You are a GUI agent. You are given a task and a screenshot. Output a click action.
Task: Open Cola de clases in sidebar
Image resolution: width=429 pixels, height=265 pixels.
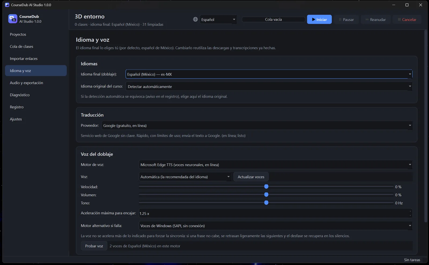(x=36, y=46)
